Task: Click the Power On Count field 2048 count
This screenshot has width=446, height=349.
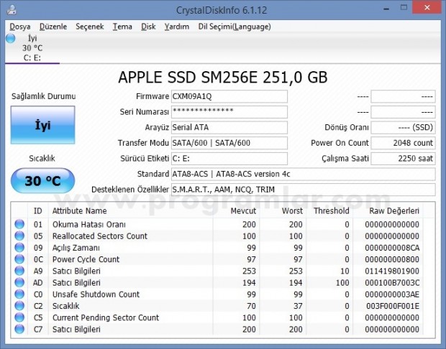Action: point(403,143)
